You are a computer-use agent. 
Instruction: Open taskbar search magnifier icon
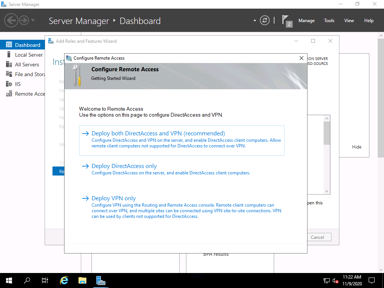(27, 280)
